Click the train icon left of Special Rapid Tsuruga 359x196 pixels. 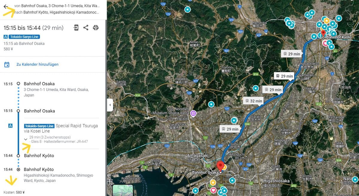tap(10, 126)
